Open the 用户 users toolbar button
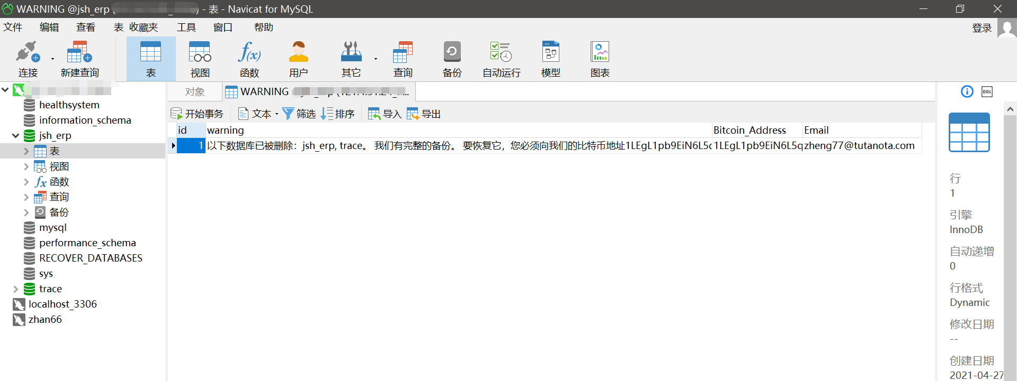Image resolution: width=1017 pixels, height=381 pixels. click(299, 59)
